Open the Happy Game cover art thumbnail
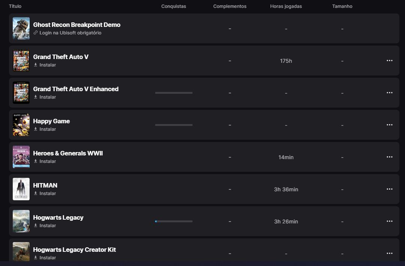The height and width of the screenshot is (266, 405). (21, 125)
